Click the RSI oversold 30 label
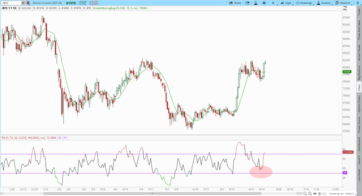Viewport: 362px width, 196px height. pos(60,138)
